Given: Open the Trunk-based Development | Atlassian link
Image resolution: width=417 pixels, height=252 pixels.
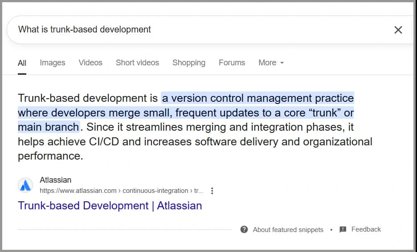Looking at the screenshot, I should click(110, 206).
